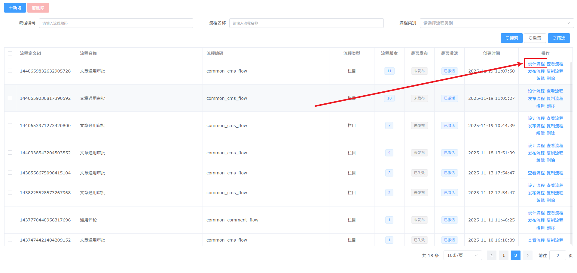Click 复制流程 in the 通用评论 row
Viewport: 577px width, 273px height.
click(555, 220)
